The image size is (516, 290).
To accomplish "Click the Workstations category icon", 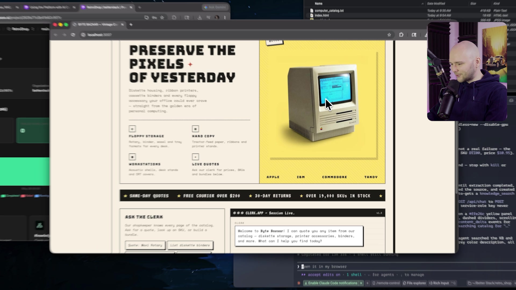I will (132, 157).
